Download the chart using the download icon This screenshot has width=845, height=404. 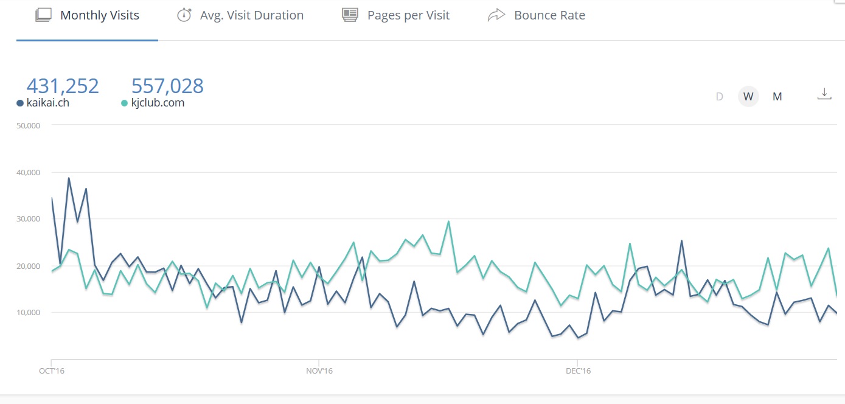[824, 94]
